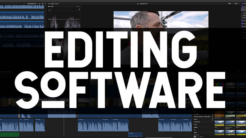Select the Pixel Film Studios - PROLUMET category
246x138 pixels.
point(202,117)
